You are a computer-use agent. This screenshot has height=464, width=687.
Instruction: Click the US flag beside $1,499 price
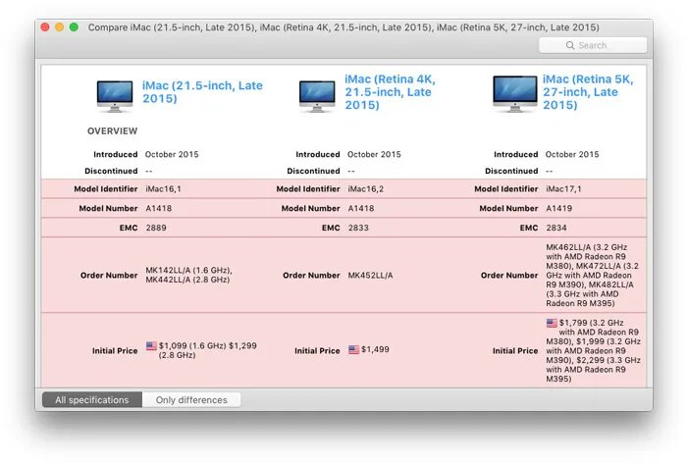click(354, 350)
